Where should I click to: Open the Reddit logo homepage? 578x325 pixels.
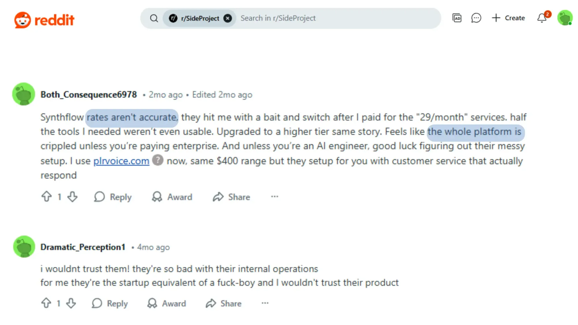pos(44,19)
